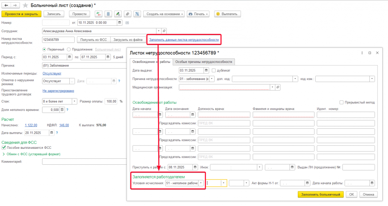The width and height of the screenshot is (388, 206).
Task: Confirm dialog with ОК button
Action: coord(351,194)
